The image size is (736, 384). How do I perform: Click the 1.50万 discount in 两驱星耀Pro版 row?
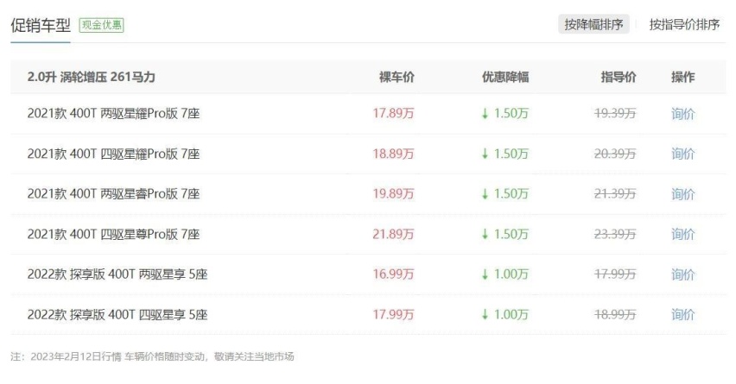[505, 113]
